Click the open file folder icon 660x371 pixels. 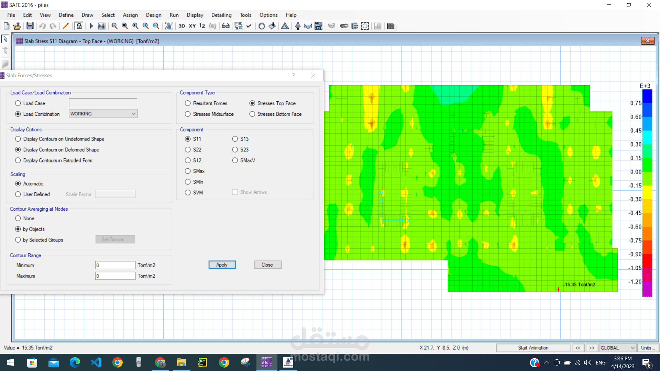17,26
